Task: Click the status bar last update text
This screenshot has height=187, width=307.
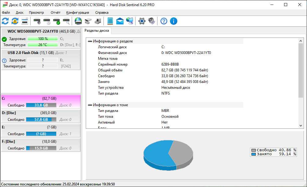Action: [58, 184]
